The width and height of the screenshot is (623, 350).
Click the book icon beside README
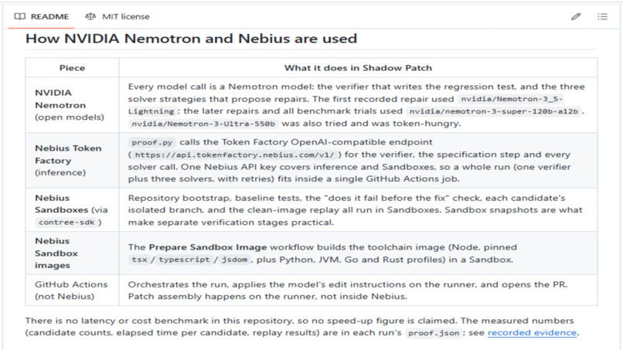pyautogui.click(x=20, y=17)
